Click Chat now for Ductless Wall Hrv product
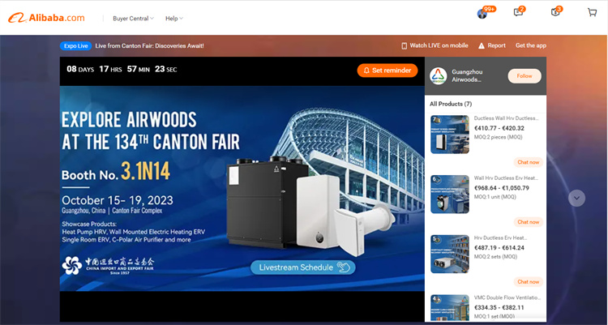This screenshot has height=325, width=608. pos(528,161)
